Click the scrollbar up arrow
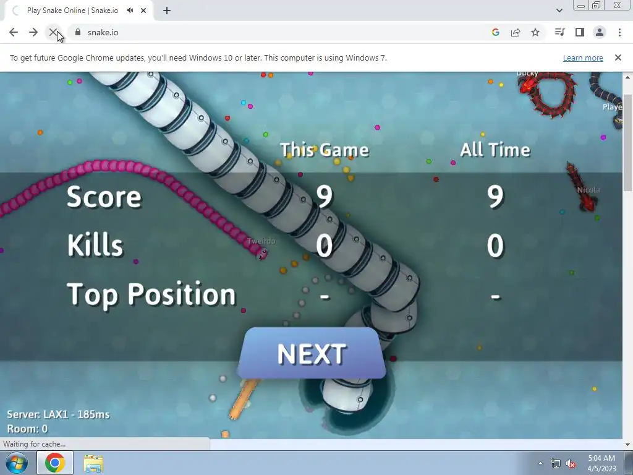Viewport: 633px width, 475px height. coord(628,77)
